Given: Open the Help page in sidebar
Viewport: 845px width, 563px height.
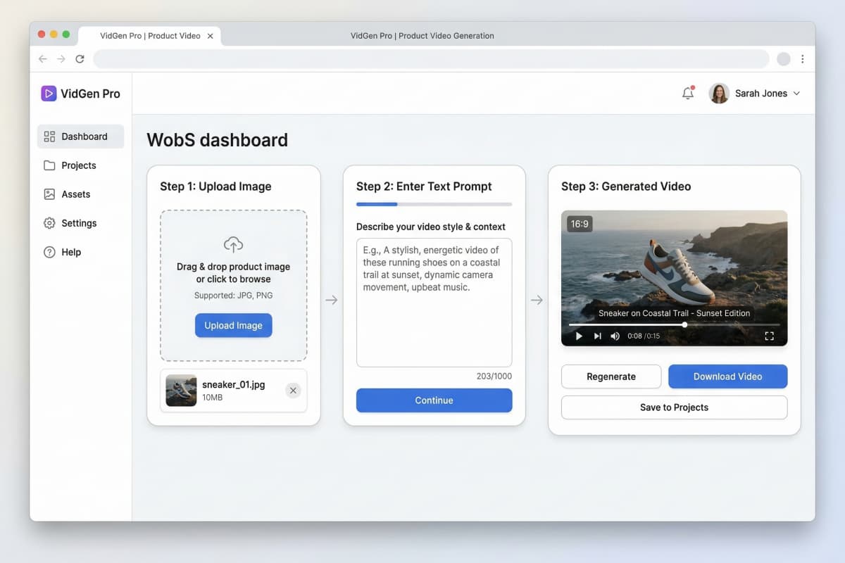Looking at the screenshot, I should point(71,252).
